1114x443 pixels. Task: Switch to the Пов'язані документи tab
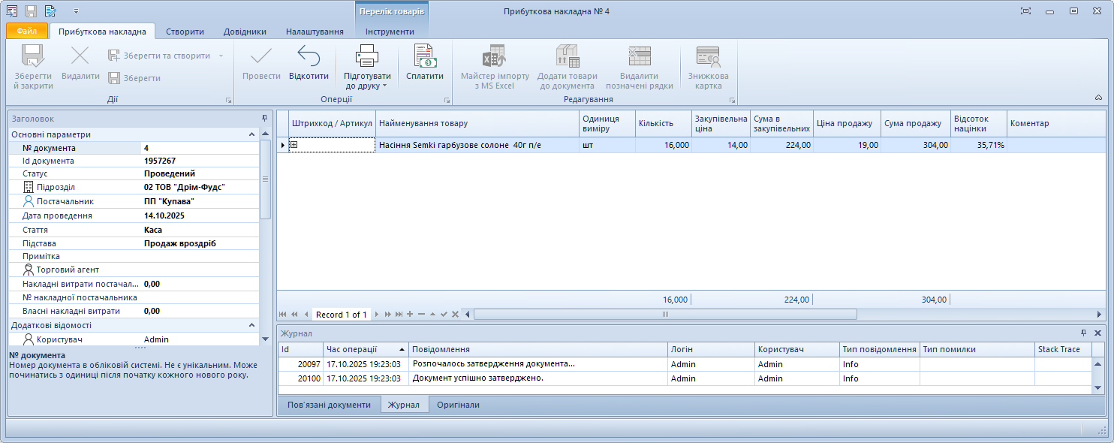point(329,405)
